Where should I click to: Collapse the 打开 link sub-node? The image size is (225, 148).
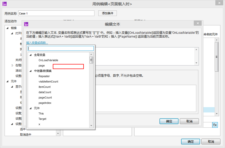(12, 33)
